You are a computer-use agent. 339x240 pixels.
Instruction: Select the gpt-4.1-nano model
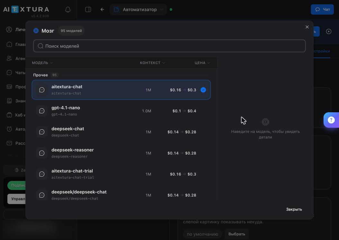coord(121,111)
